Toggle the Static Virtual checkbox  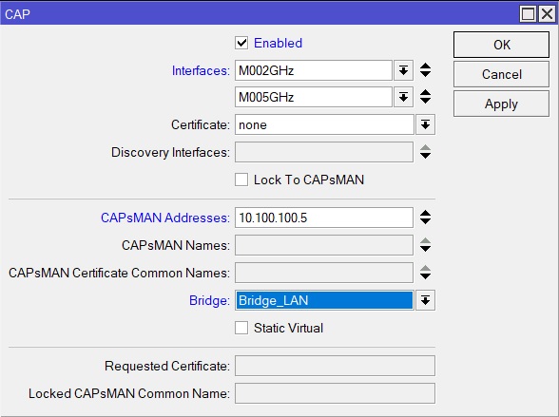[x=241, y=328]
